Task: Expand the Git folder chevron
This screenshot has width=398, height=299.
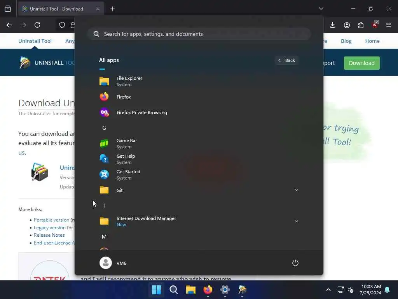Action: [x=296, y=190]
